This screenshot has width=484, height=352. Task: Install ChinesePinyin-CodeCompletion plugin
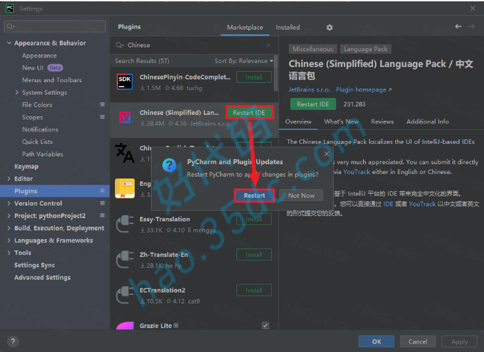tap(254, 77)
